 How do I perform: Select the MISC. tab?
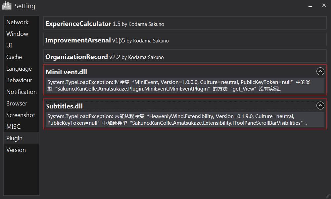tap(21, 127)
